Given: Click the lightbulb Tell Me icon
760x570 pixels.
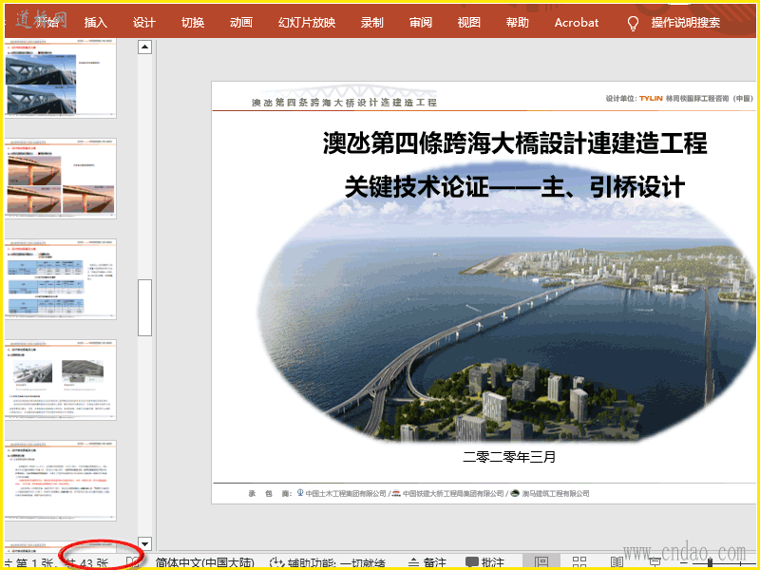Looking at the screenshot, I should coord(633,23).
